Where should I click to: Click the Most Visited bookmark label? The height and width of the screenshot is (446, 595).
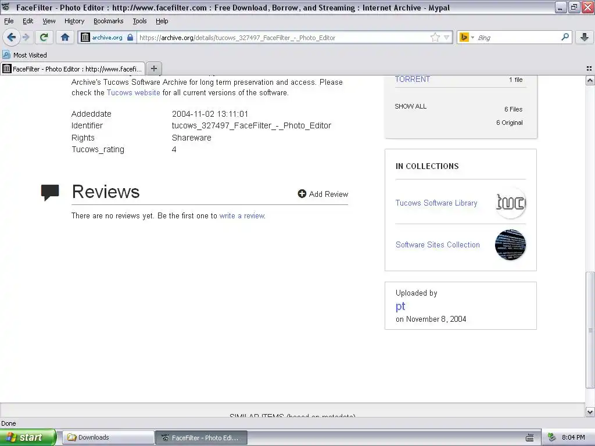click(x=30, y=55)
